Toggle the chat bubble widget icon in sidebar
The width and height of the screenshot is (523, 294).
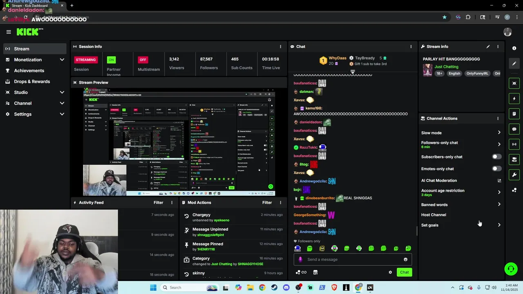pyautogui.click(x=514, y=129)
